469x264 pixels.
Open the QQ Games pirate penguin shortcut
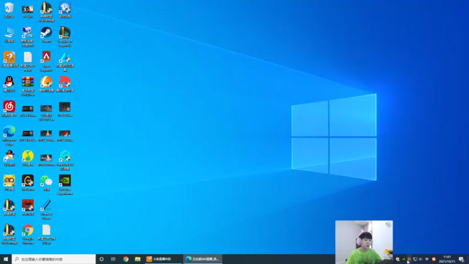pos(9,158)
